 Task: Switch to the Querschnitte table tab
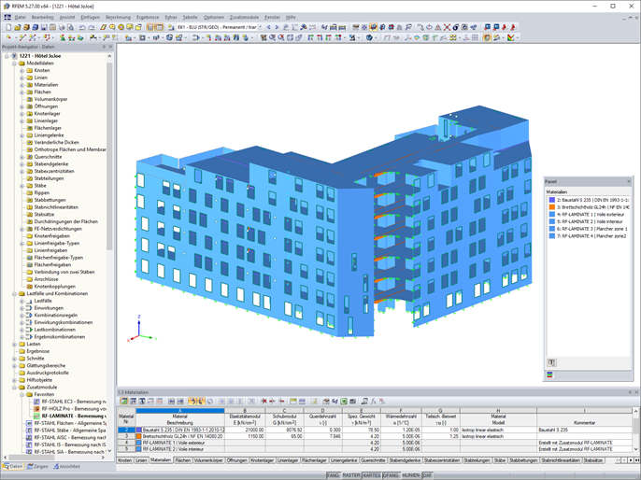(x=373, y=460)
